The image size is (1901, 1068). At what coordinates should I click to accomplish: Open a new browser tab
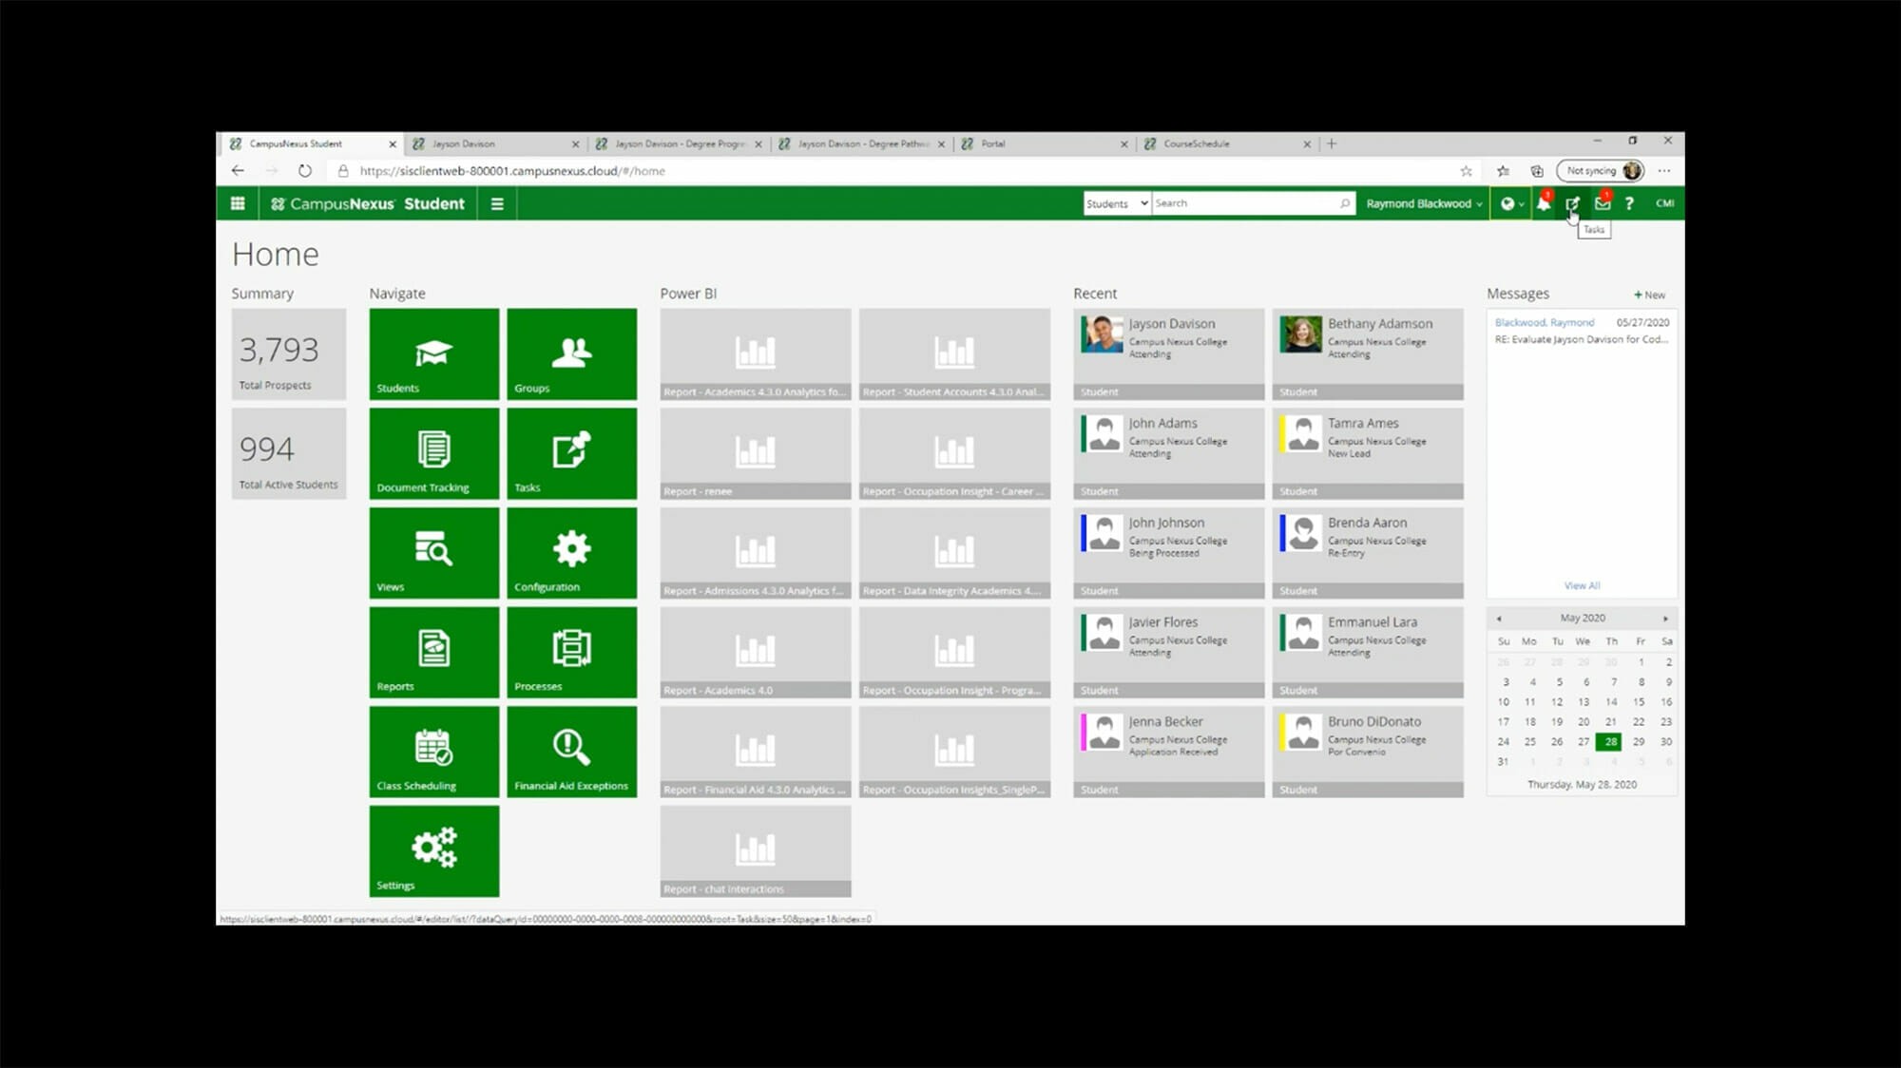[x=1332, y=144]
